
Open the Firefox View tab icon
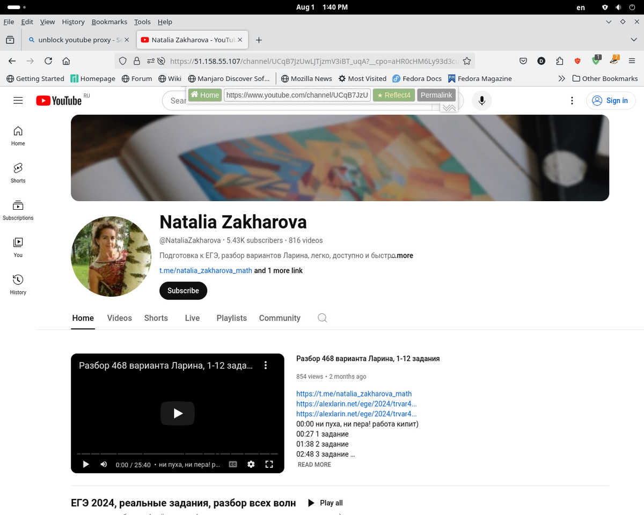point(10,40)
